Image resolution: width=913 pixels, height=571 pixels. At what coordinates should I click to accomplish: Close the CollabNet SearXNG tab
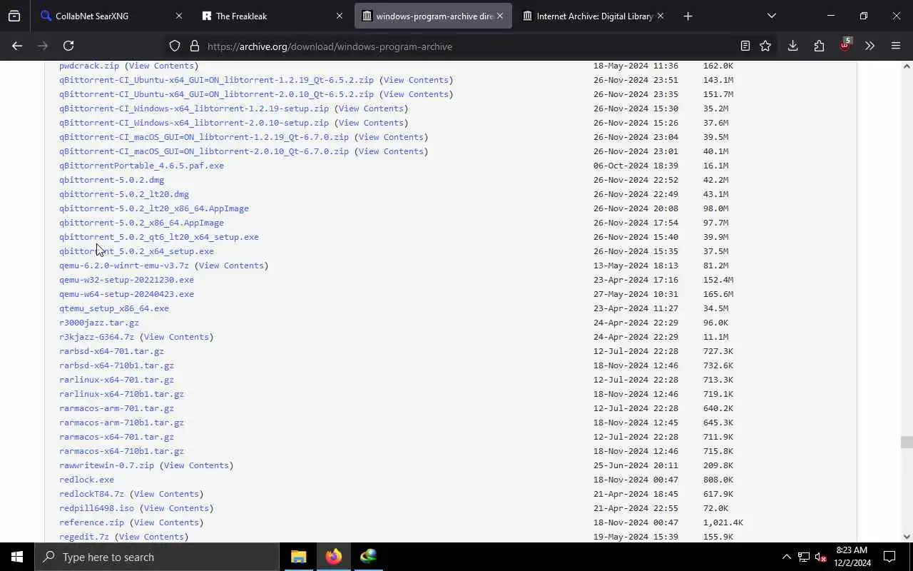pyautogui.click(x=178, y=16)
